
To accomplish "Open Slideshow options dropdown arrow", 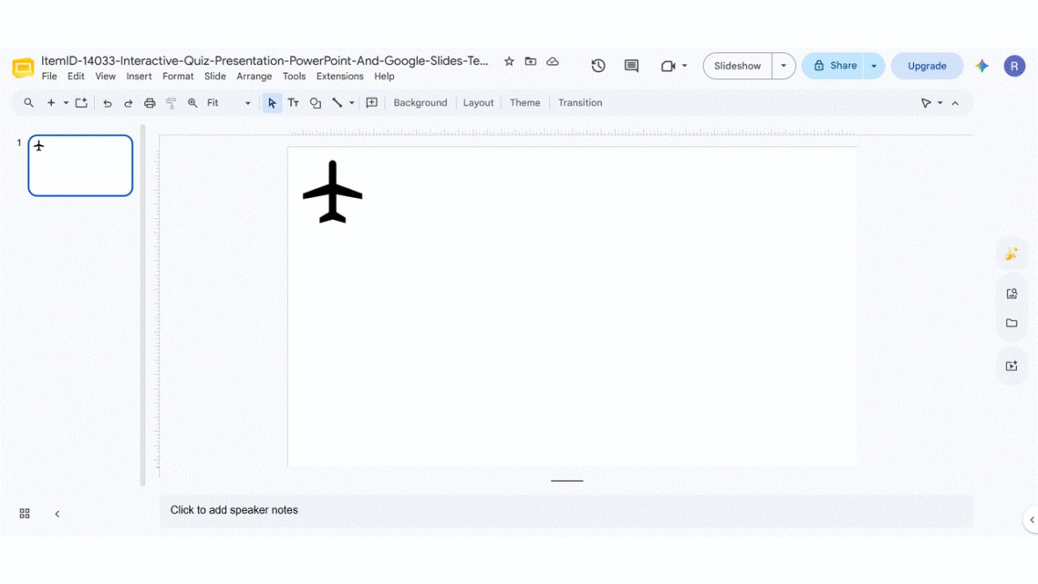I will [x=784, y=66].
